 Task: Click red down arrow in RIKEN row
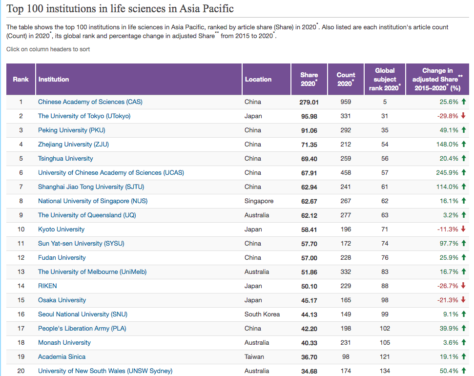pos(463,286)
